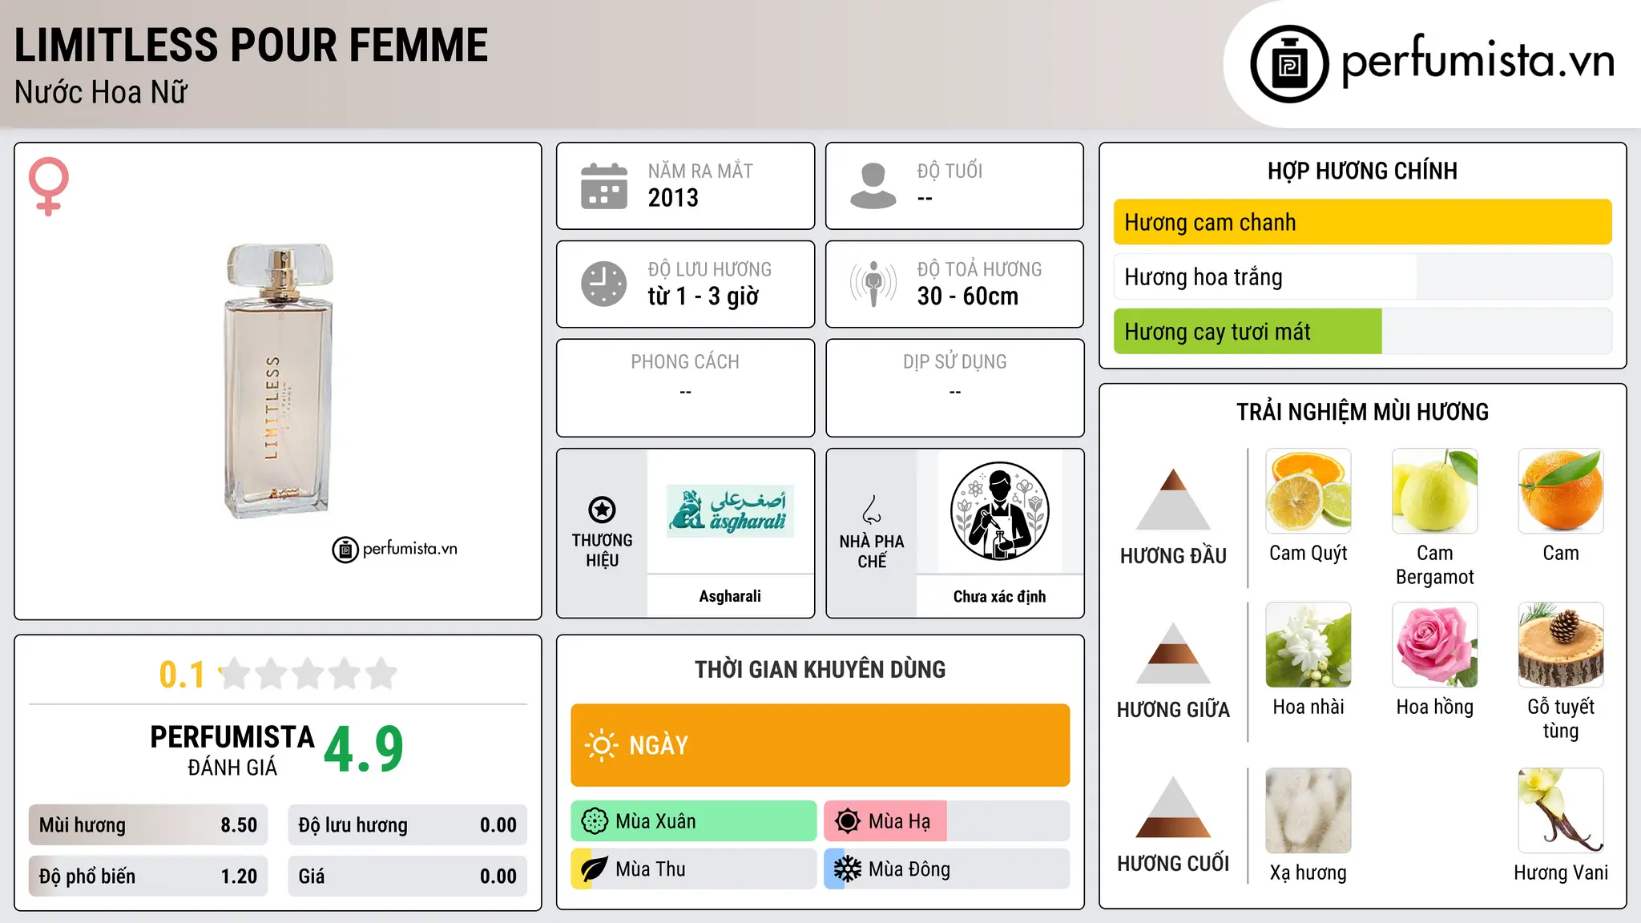Click the sillage value 30 - 60cm
1641x923 pixels.
coord(968,296)
